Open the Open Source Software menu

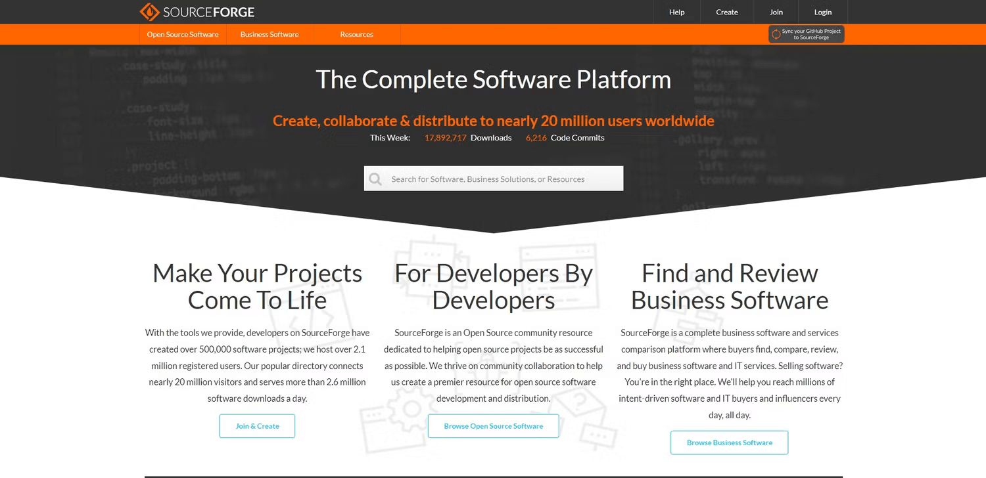tap(183, 34)
